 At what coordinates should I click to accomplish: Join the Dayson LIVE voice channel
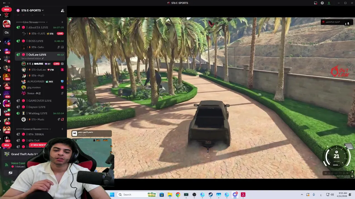tap(40, 107)
